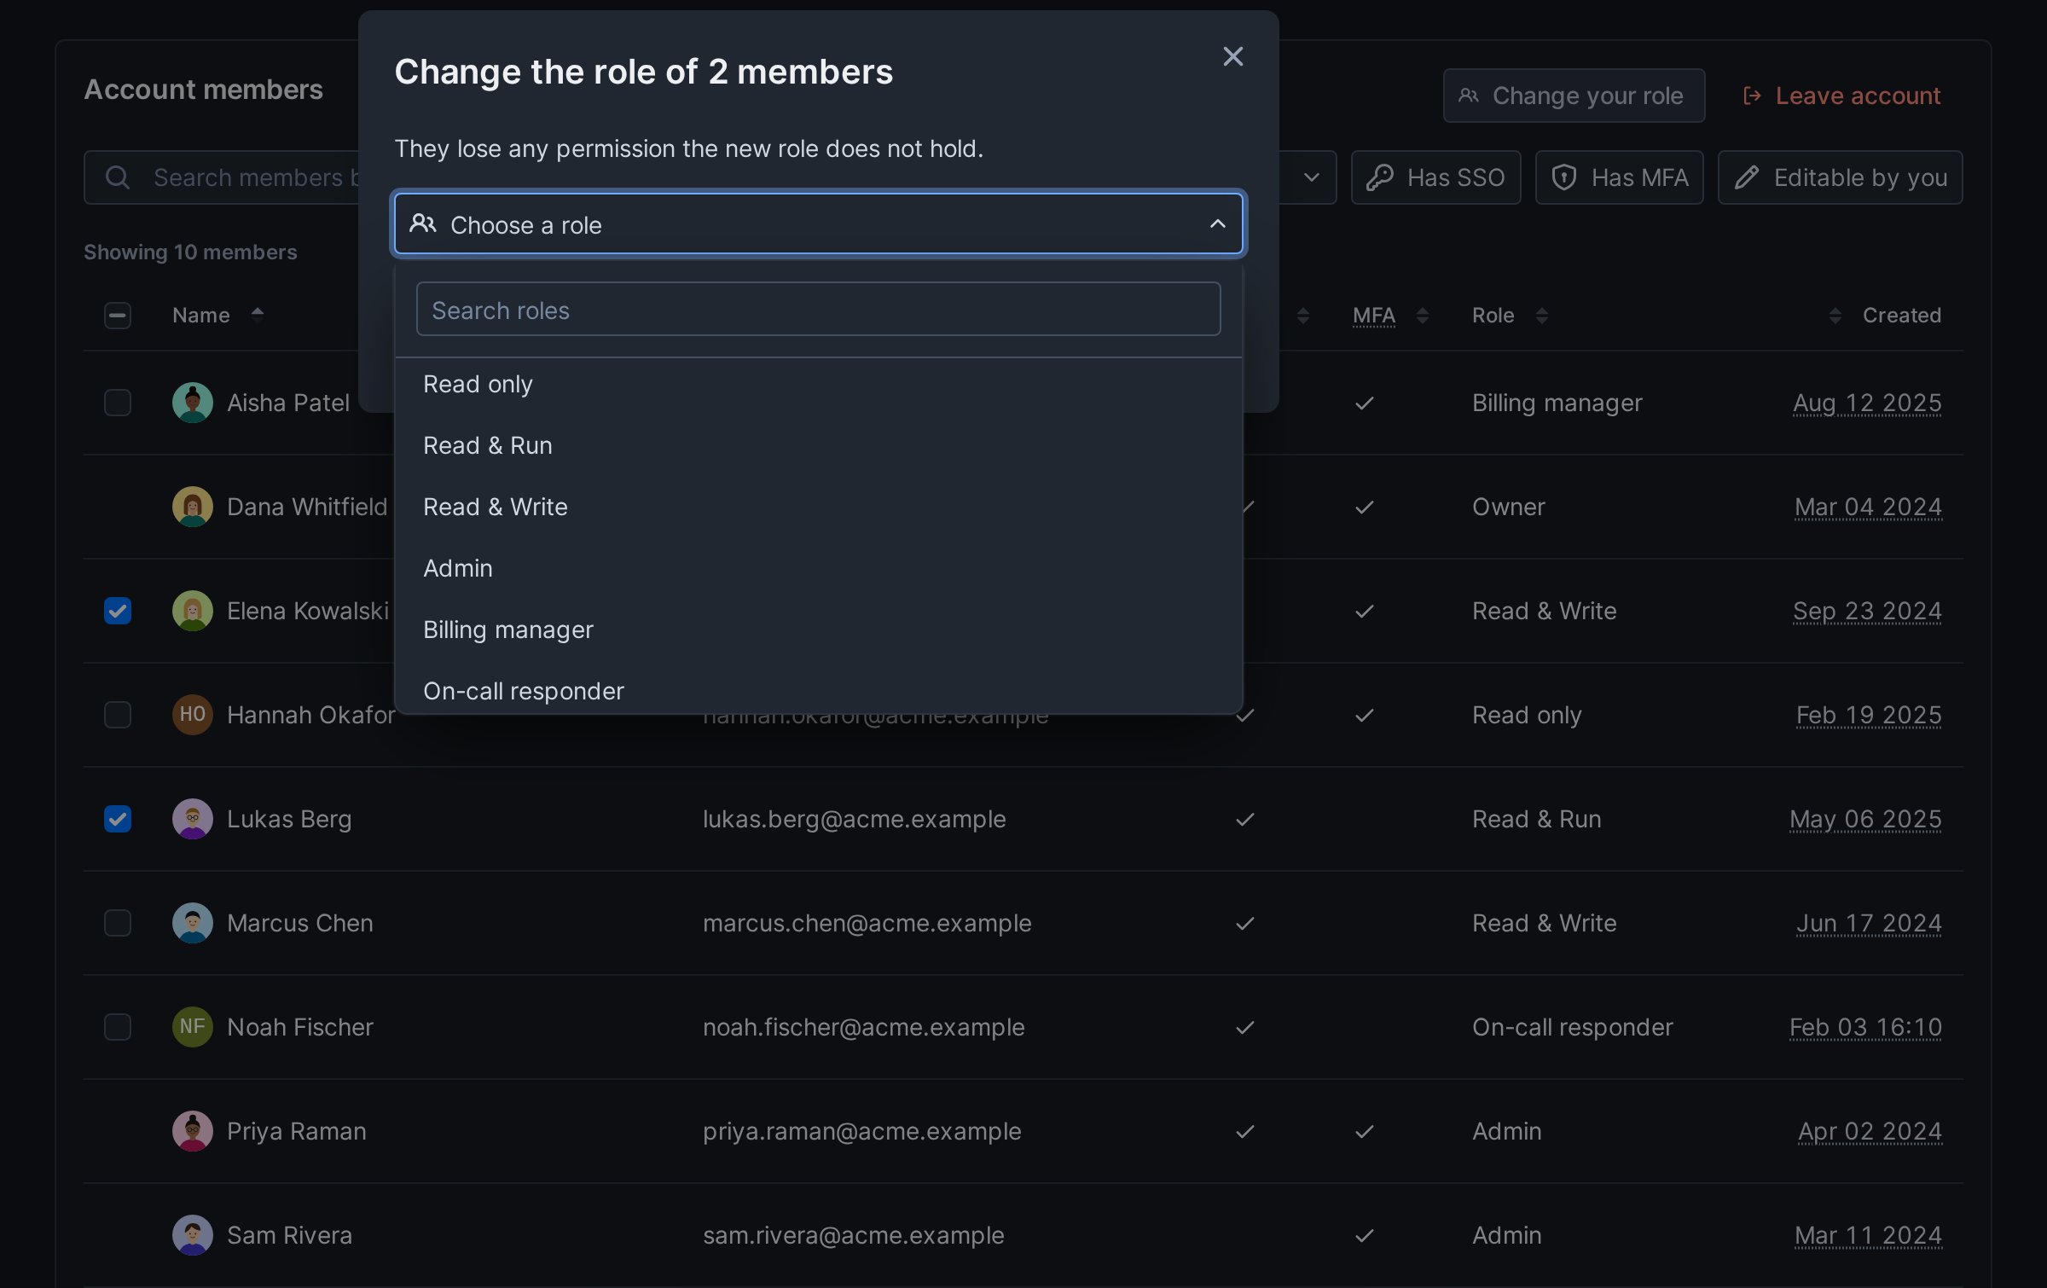Sort by the MFA column
The image size is (2047, 1288).
click(x=1422, y=316)
